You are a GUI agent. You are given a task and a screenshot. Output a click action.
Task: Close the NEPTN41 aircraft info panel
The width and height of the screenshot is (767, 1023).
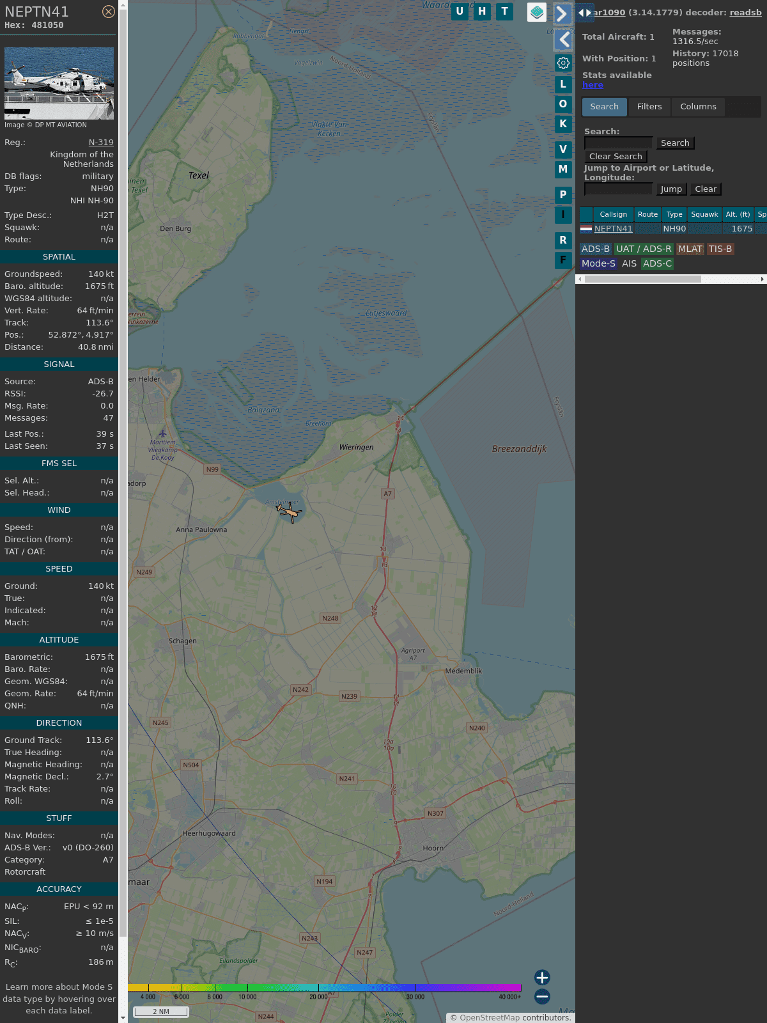point(109,12)
